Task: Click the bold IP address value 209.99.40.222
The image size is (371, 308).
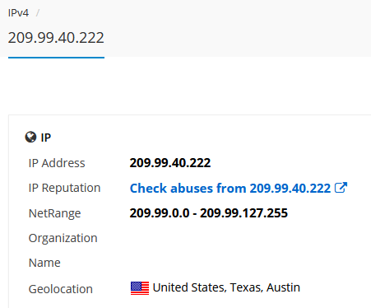Action: [x=170, y=163]
